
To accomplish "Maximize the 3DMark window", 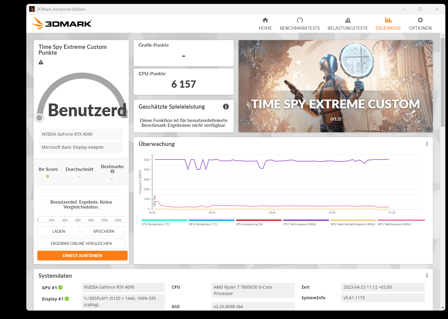I will pos(420,9).
